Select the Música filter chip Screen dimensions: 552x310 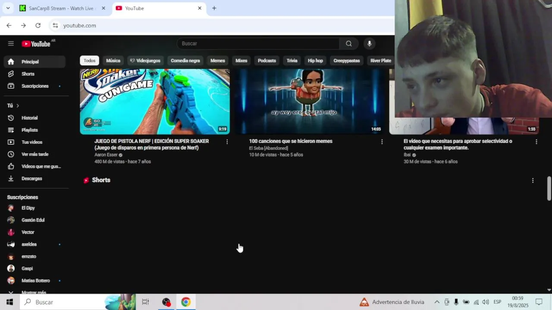point(113,61)
